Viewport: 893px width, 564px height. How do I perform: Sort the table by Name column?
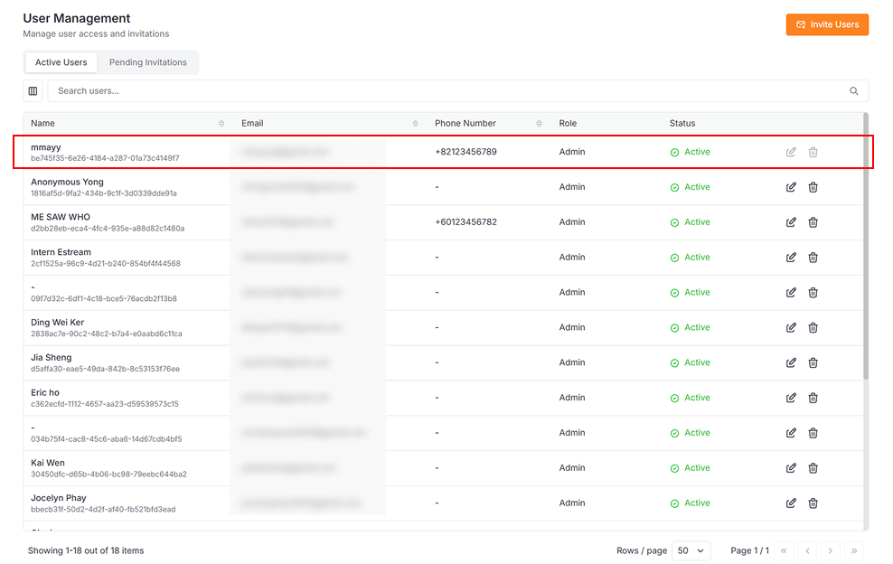pos(222,123)
